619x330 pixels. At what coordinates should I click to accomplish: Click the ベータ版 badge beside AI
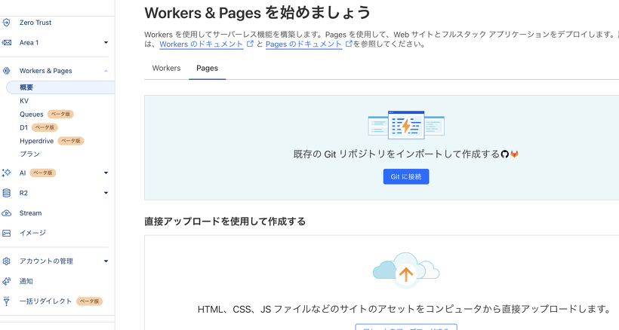(x=42, y=173)
